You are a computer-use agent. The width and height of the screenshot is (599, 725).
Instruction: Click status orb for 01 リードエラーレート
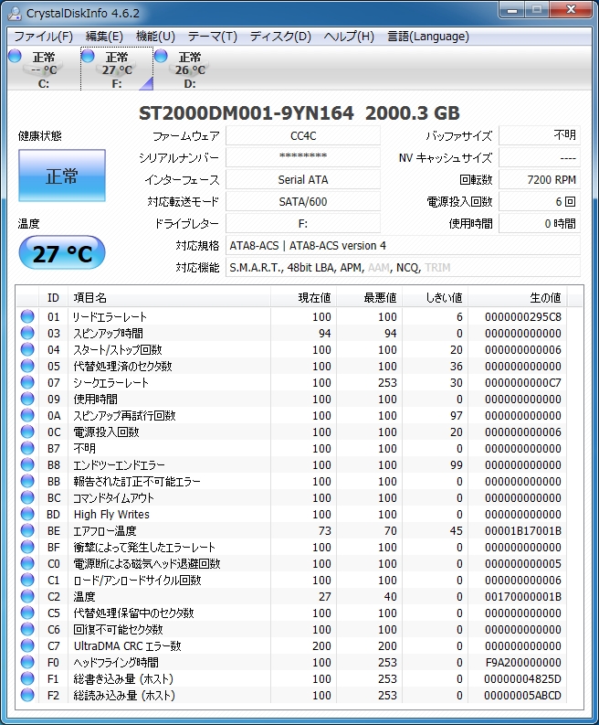[27, 316]
